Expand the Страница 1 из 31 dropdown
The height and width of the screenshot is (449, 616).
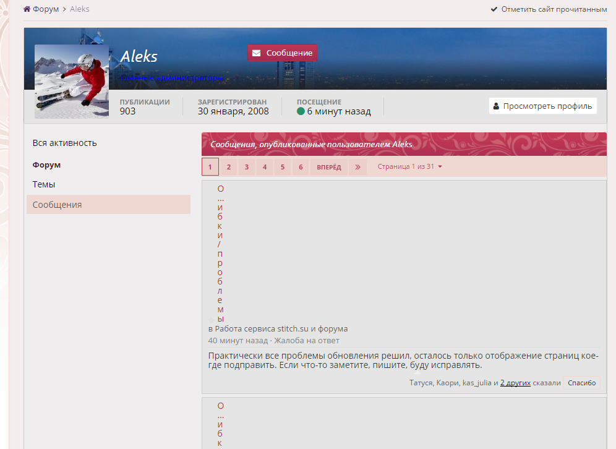409,167
